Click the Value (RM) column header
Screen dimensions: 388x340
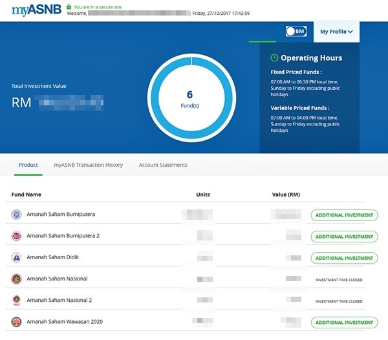[286, 195]
